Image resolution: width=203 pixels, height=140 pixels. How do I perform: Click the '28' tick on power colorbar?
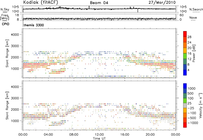point(189,37)
